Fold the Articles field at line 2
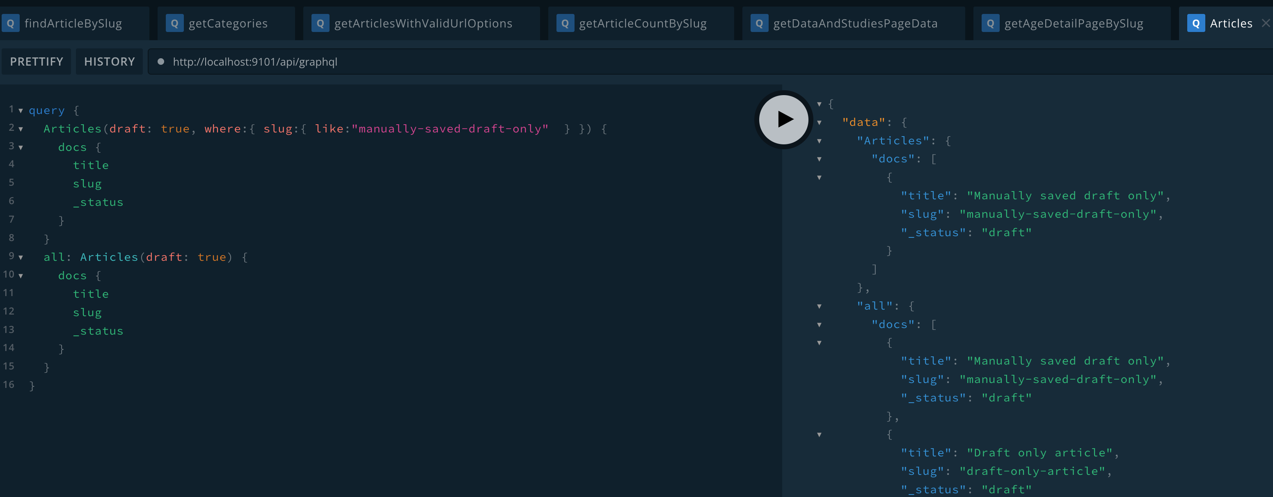The height and width of the screenshot is (497, 1273). [x=21, y=130]
